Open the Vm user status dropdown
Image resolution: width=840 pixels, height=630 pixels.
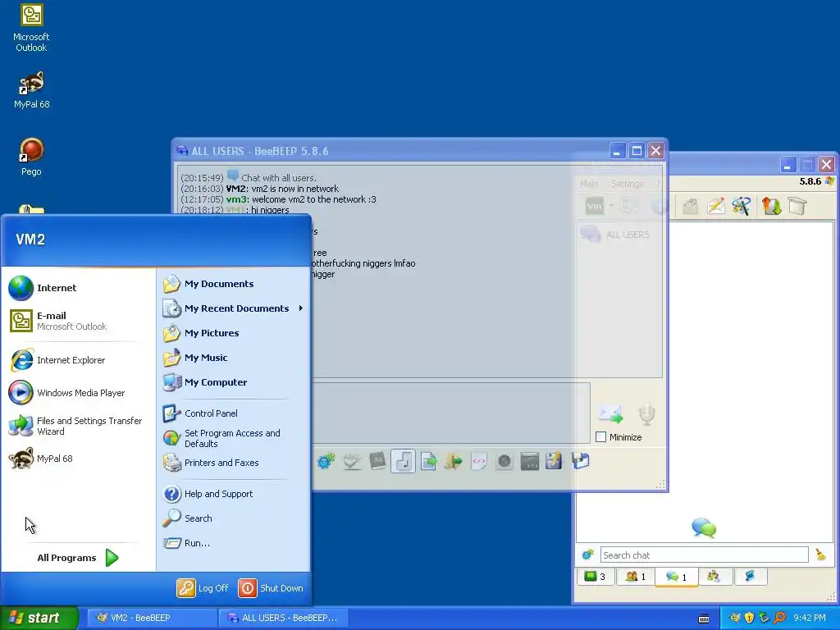point(611,206)
